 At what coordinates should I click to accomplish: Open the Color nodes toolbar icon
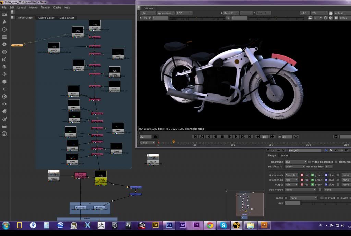click(4, 44)
